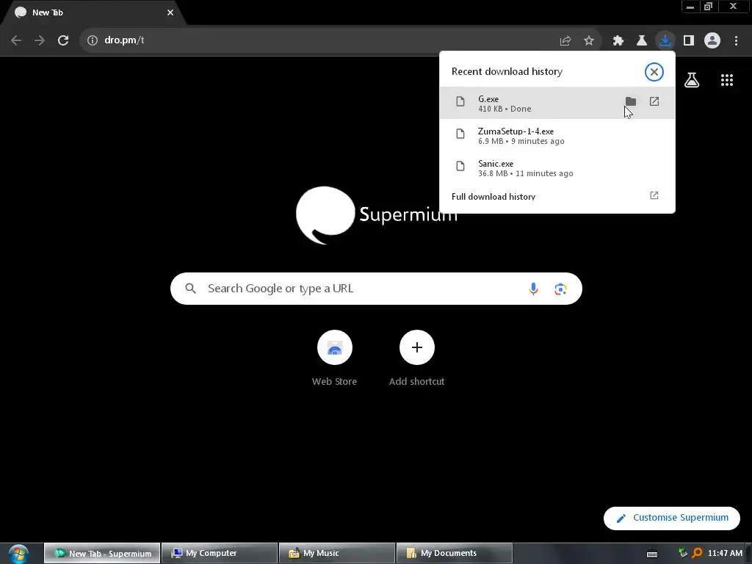The height and width of the screenshot is (564, 752).
Task: Click the network tray icon
Action: click(683, 553)
